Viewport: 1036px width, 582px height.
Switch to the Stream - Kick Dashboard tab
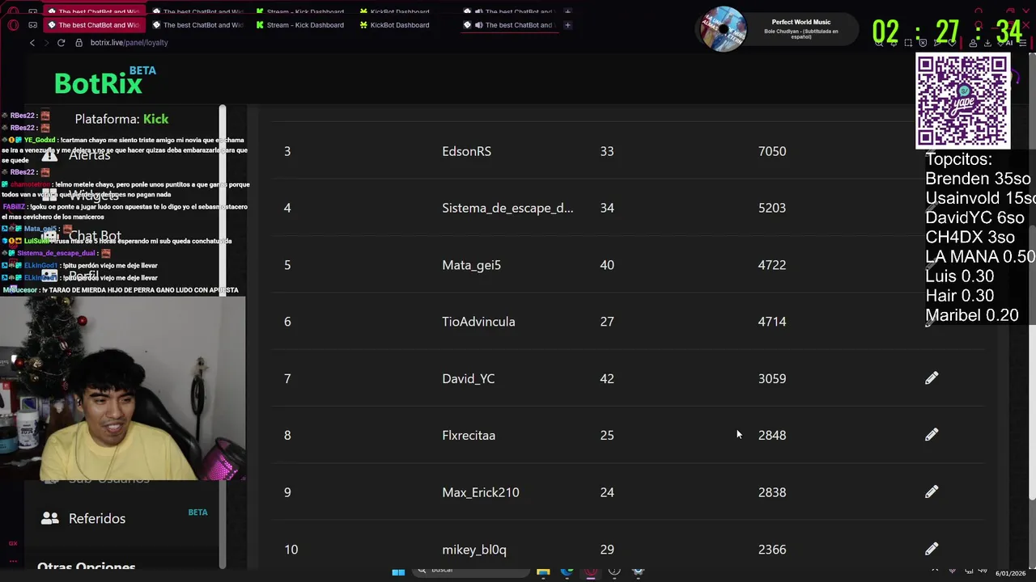[299, 25]
